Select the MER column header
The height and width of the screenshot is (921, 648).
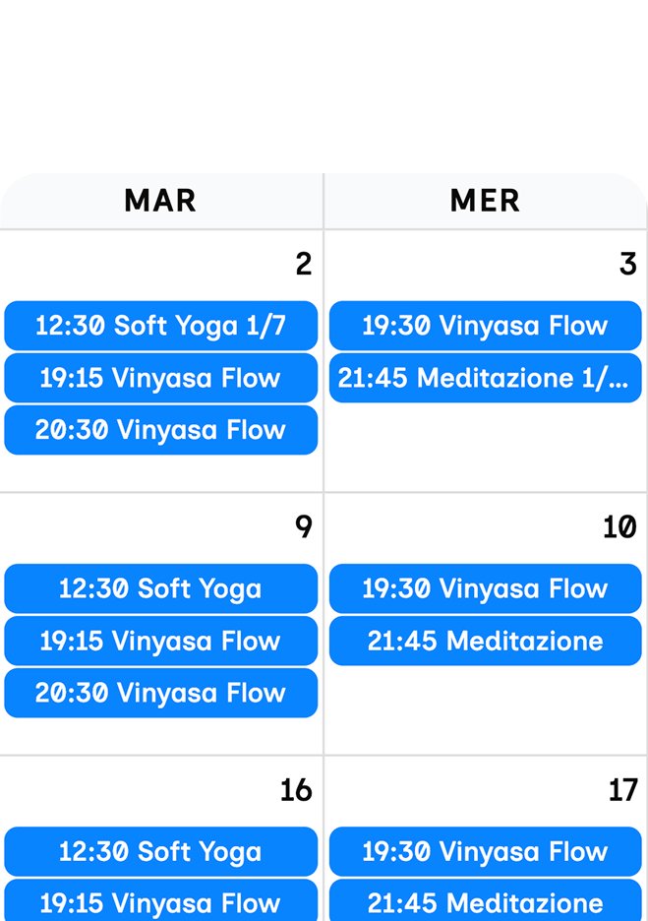[485, 201]
